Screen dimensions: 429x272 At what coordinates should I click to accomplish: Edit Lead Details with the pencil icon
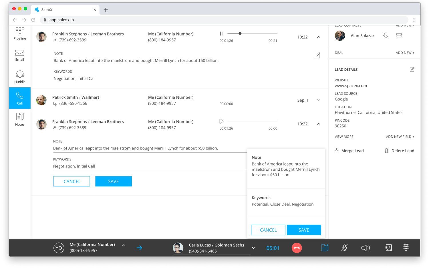412,70
